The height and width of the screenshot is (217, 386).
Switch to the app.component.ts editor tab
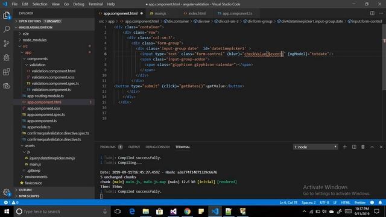pyautogui.click(x=237, y=13)
